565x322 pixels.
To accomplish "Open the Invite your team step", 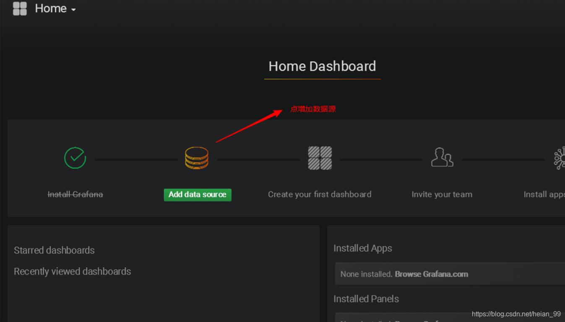I will pos(442,194).
